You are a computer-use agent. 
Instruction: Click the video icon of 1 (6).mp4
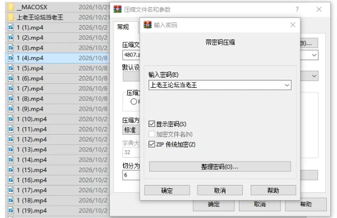[x=11, y=78]
